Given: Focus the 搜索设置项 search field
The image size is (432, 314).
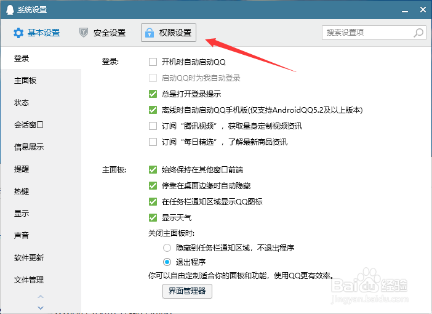Looking at the screenshot, I should [374, 33].
